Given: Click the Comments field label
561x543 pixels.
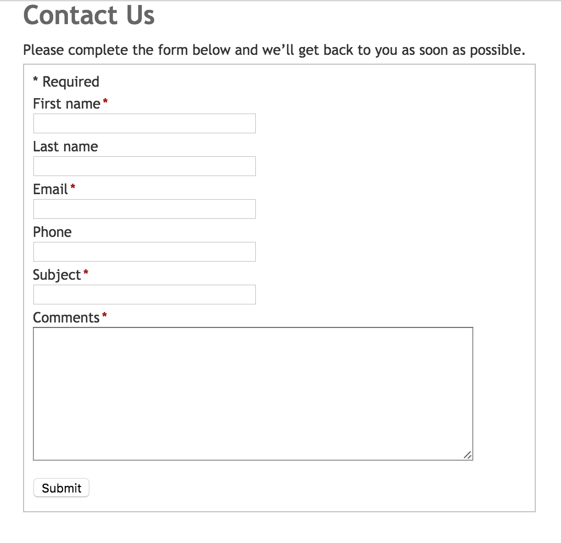Looking at the screenshot, I should point(66,317).
